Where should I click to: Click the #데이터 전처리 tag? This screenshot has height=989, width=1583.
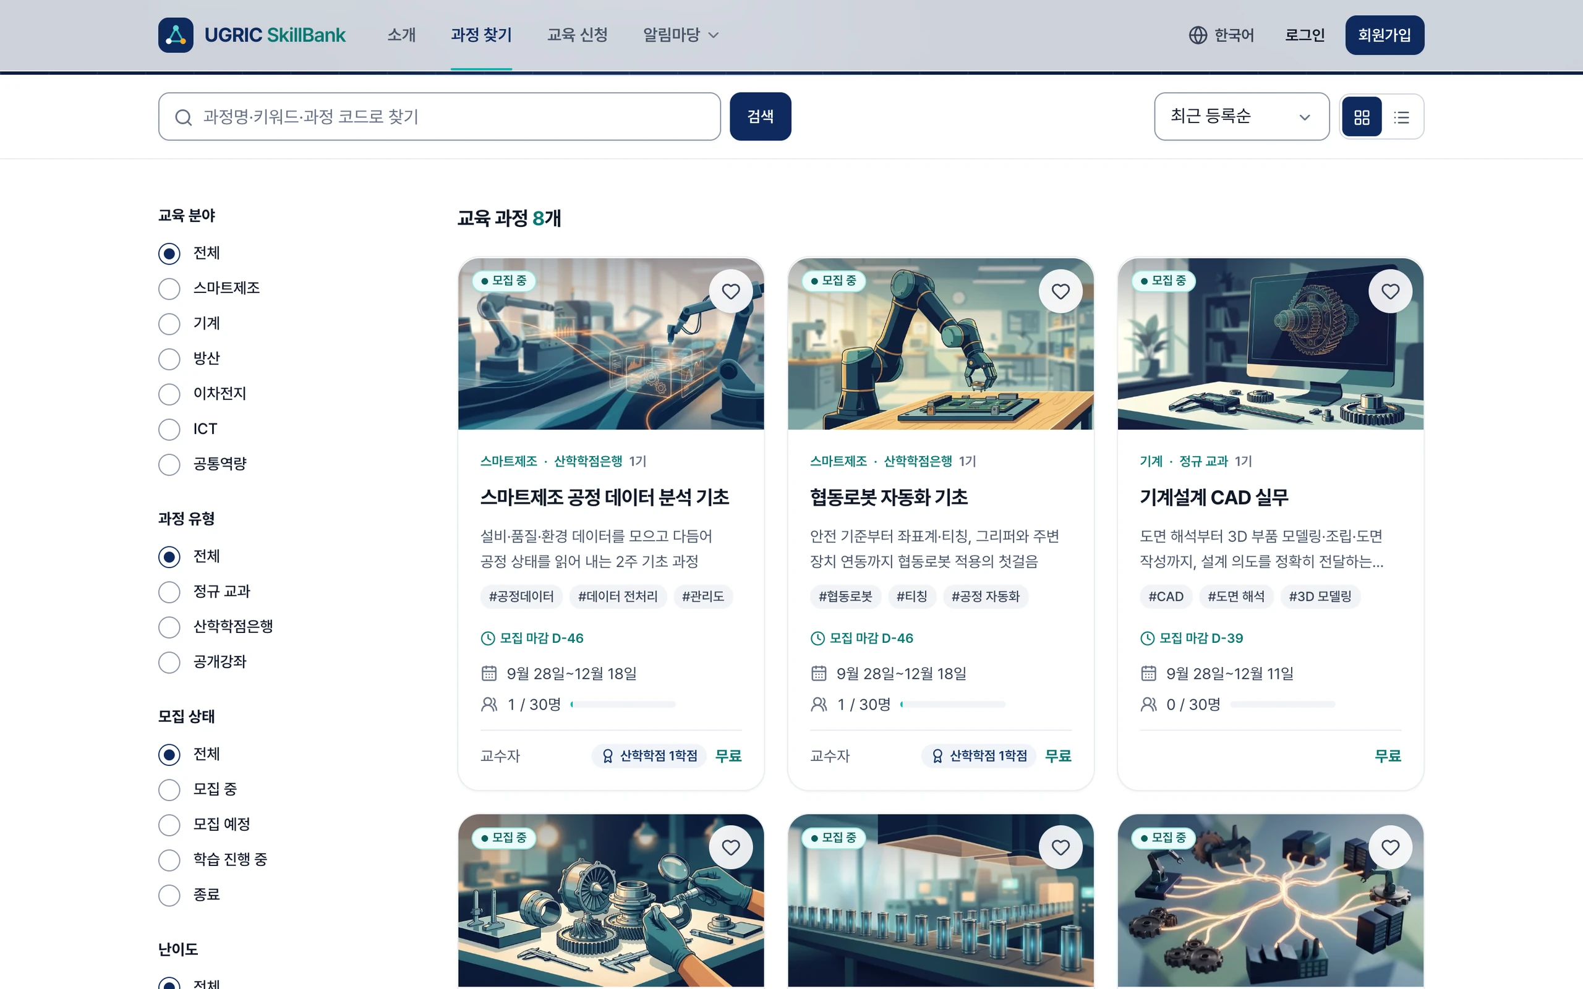[618, 596]
